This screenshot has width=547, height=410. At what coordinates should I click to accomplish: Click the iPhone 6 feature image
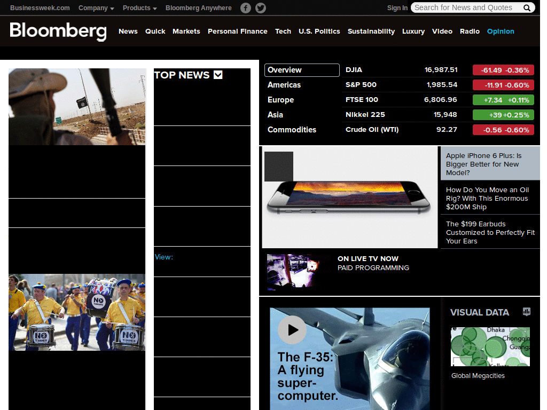(350, 198)
